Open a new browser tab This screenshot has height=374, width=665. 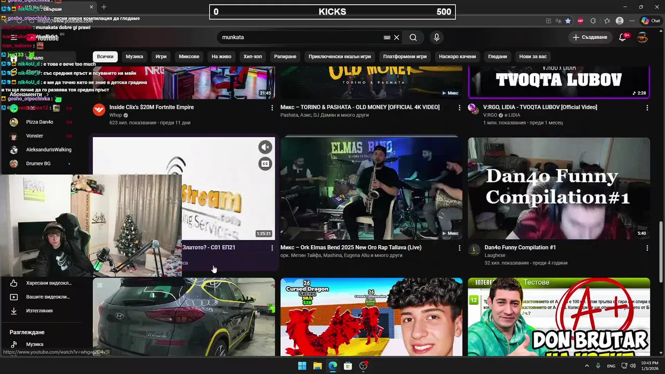pos(104,7)
